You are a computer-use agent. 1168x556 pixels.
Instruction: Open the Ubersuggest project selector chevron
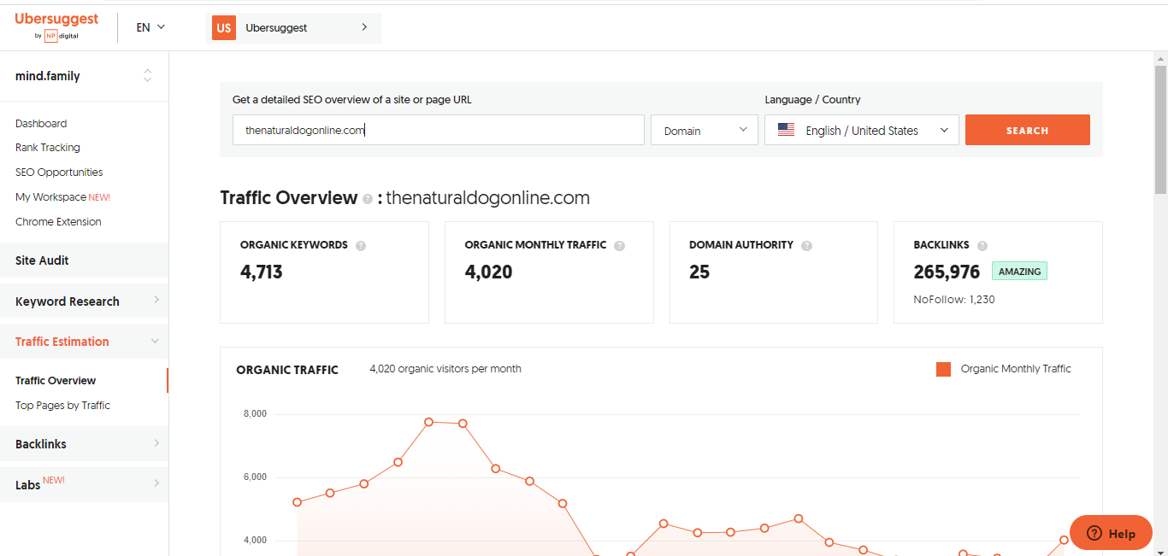[364, 27]
